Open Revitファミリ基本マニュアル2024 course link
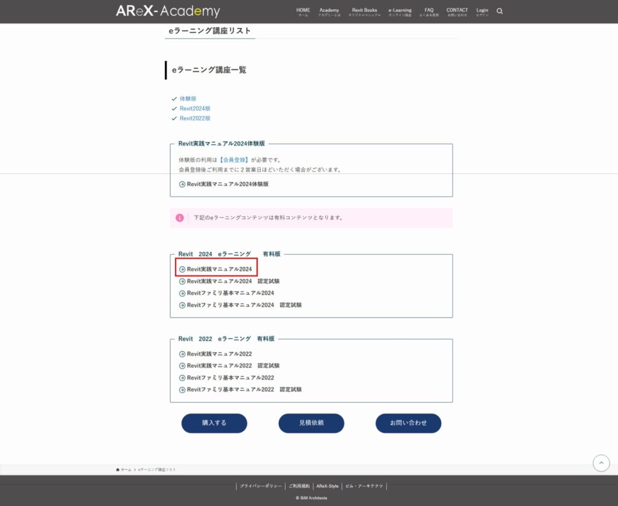618x506 pixels. point(231,293)
